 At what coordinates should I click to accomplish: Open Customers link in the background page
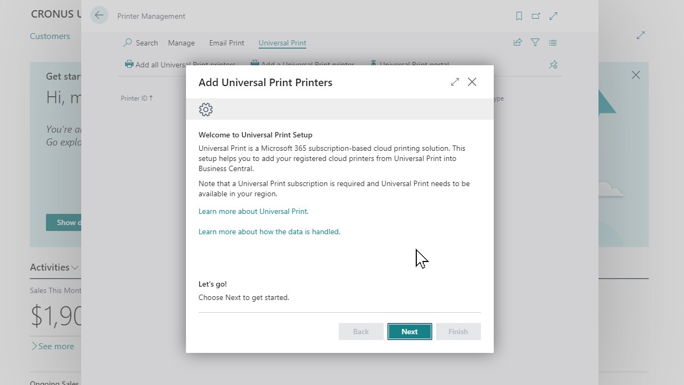[x=50, y=36]
